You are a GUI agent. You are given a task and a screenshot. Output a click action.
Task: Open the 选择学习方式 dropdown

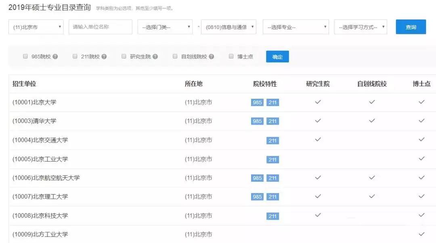pyautogui.click(x=361, y=27)
